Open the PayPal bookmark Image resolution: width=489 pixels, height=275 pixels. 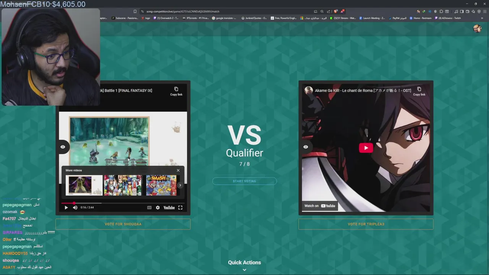398,18
